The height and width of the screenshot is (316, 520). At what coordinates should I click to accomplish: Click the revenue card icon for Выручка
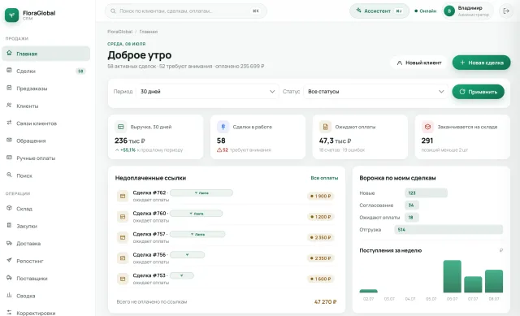coord(121,127)
